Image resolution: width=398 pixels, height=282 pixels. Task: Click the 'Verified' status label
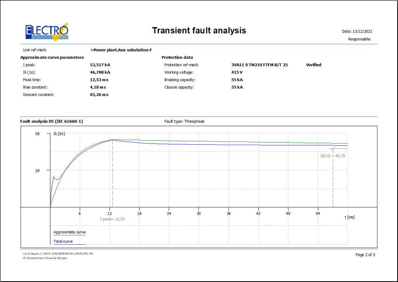point(313,65)
